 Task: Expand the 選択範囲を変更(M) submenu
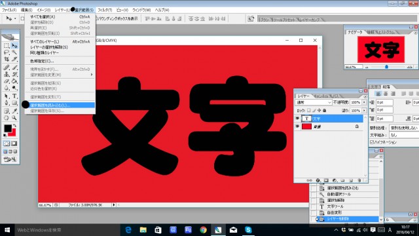click(x=60, y=75)
